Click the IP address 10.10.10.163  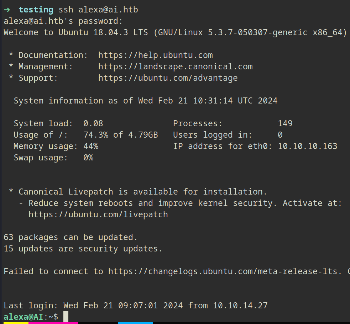click(307, 146)
